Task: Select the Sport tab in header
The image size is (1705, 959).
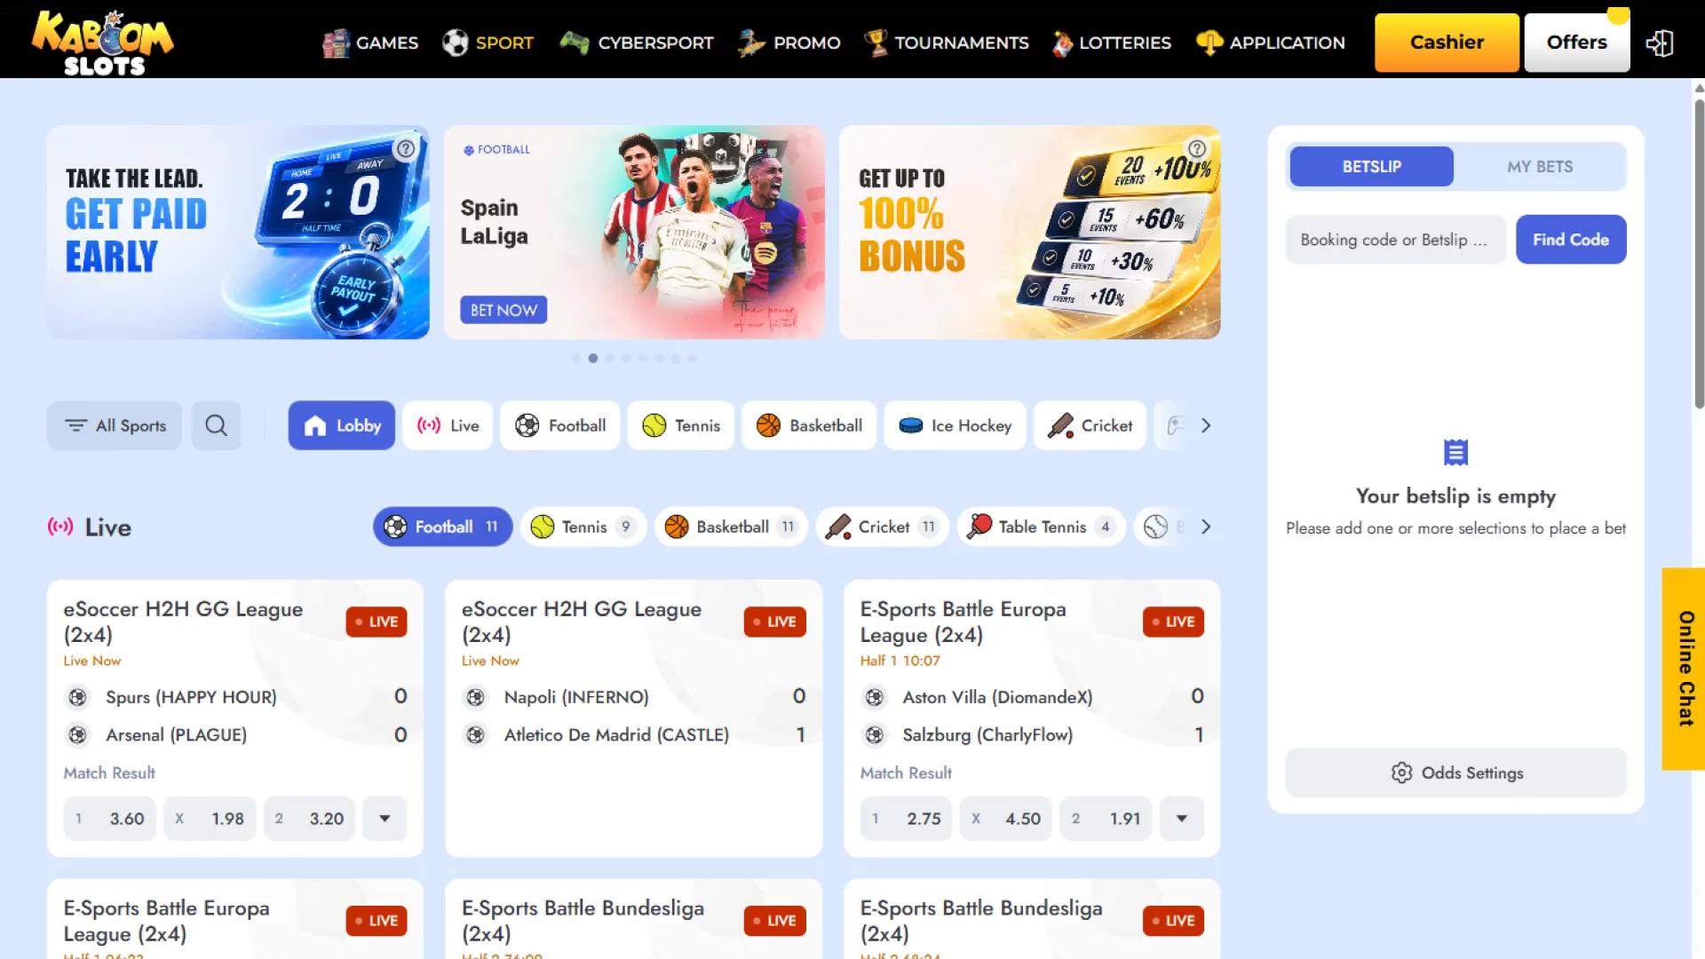Action: [x=488, y=43]
